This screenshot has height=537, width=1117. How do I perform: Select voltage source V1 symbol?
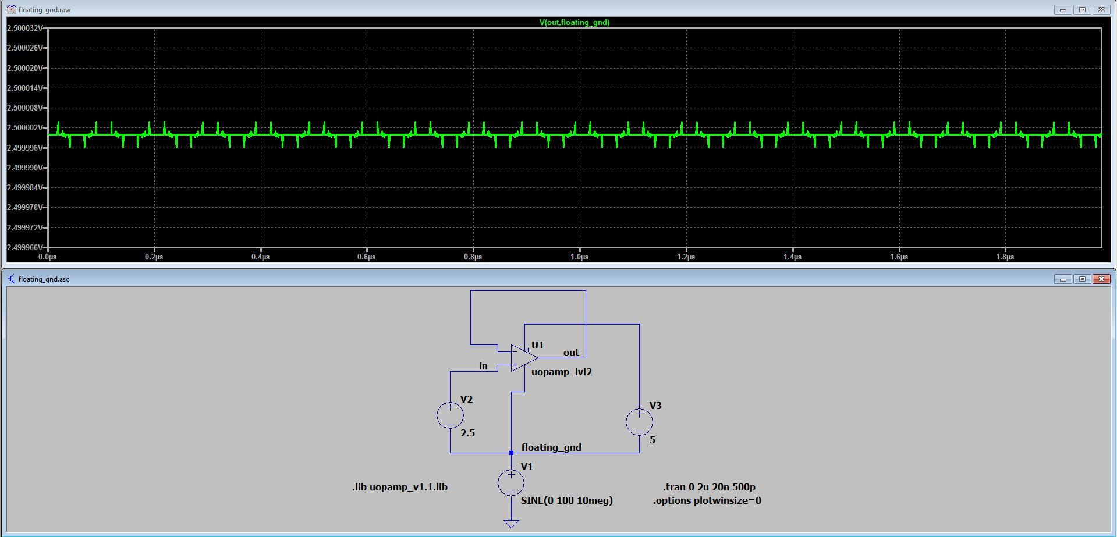[510, 482]
